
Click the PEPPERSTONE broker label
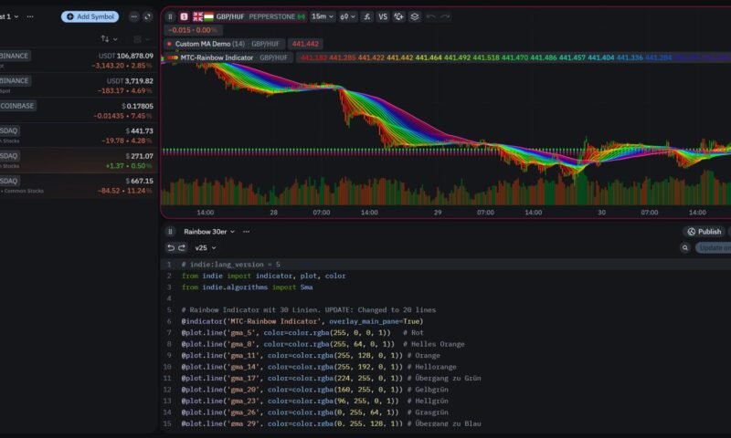pyautogui.click(x=271, y=16)
